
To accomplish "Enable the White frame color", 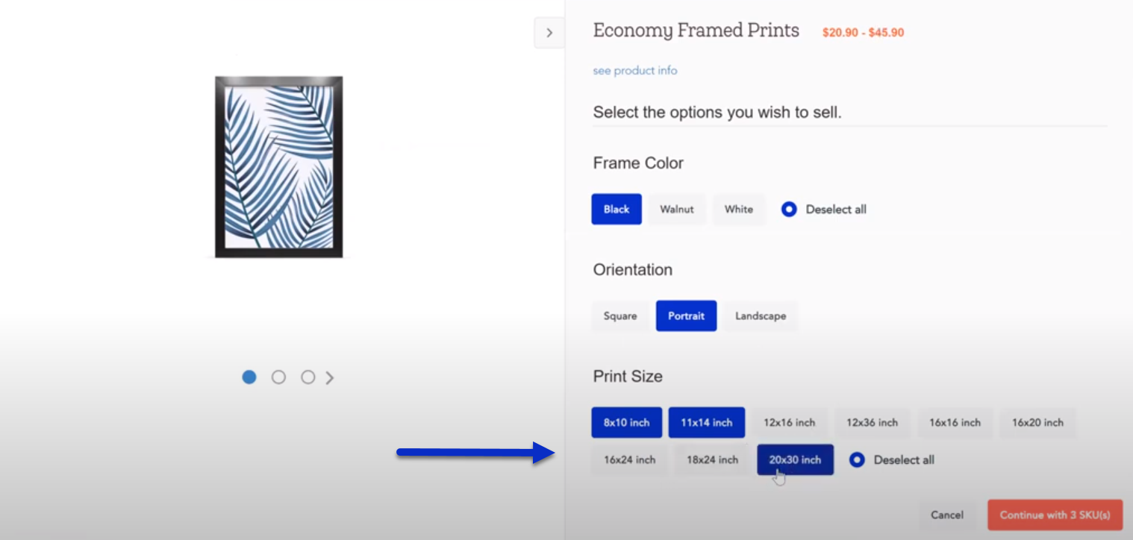I will click(x=739, y=210).
